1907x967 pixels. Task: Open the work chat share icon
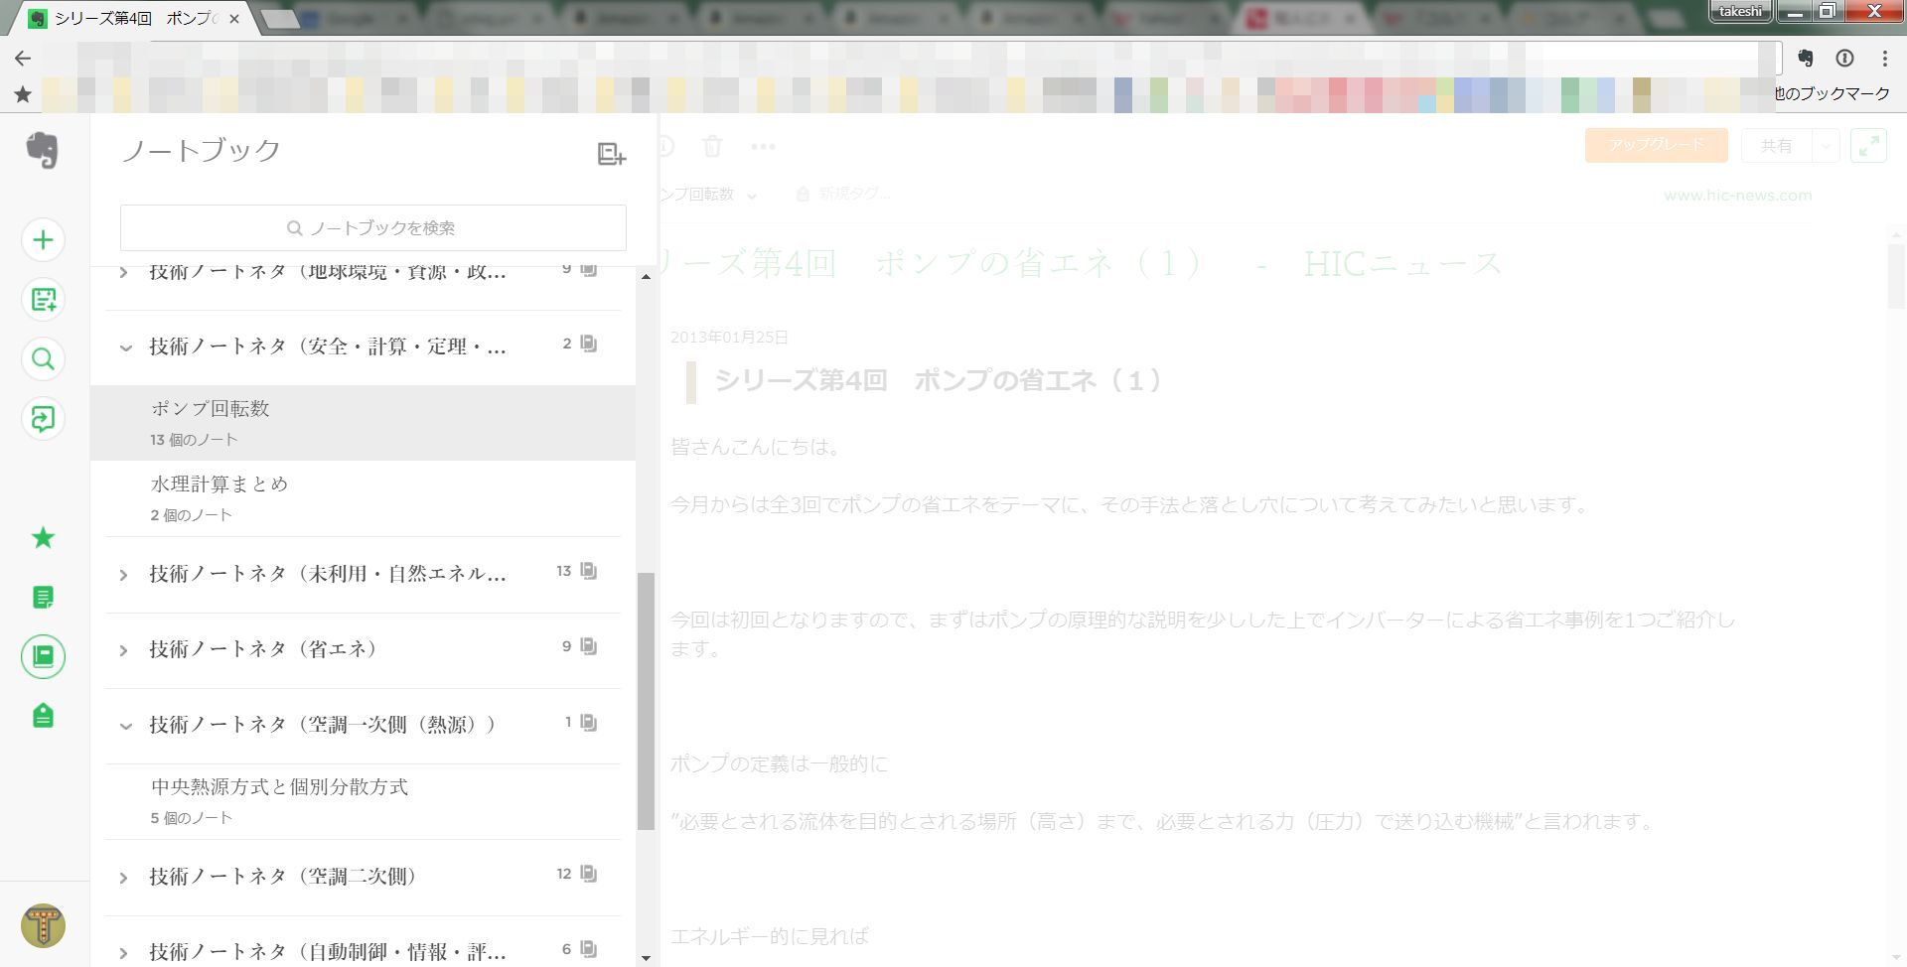(43, 419)
